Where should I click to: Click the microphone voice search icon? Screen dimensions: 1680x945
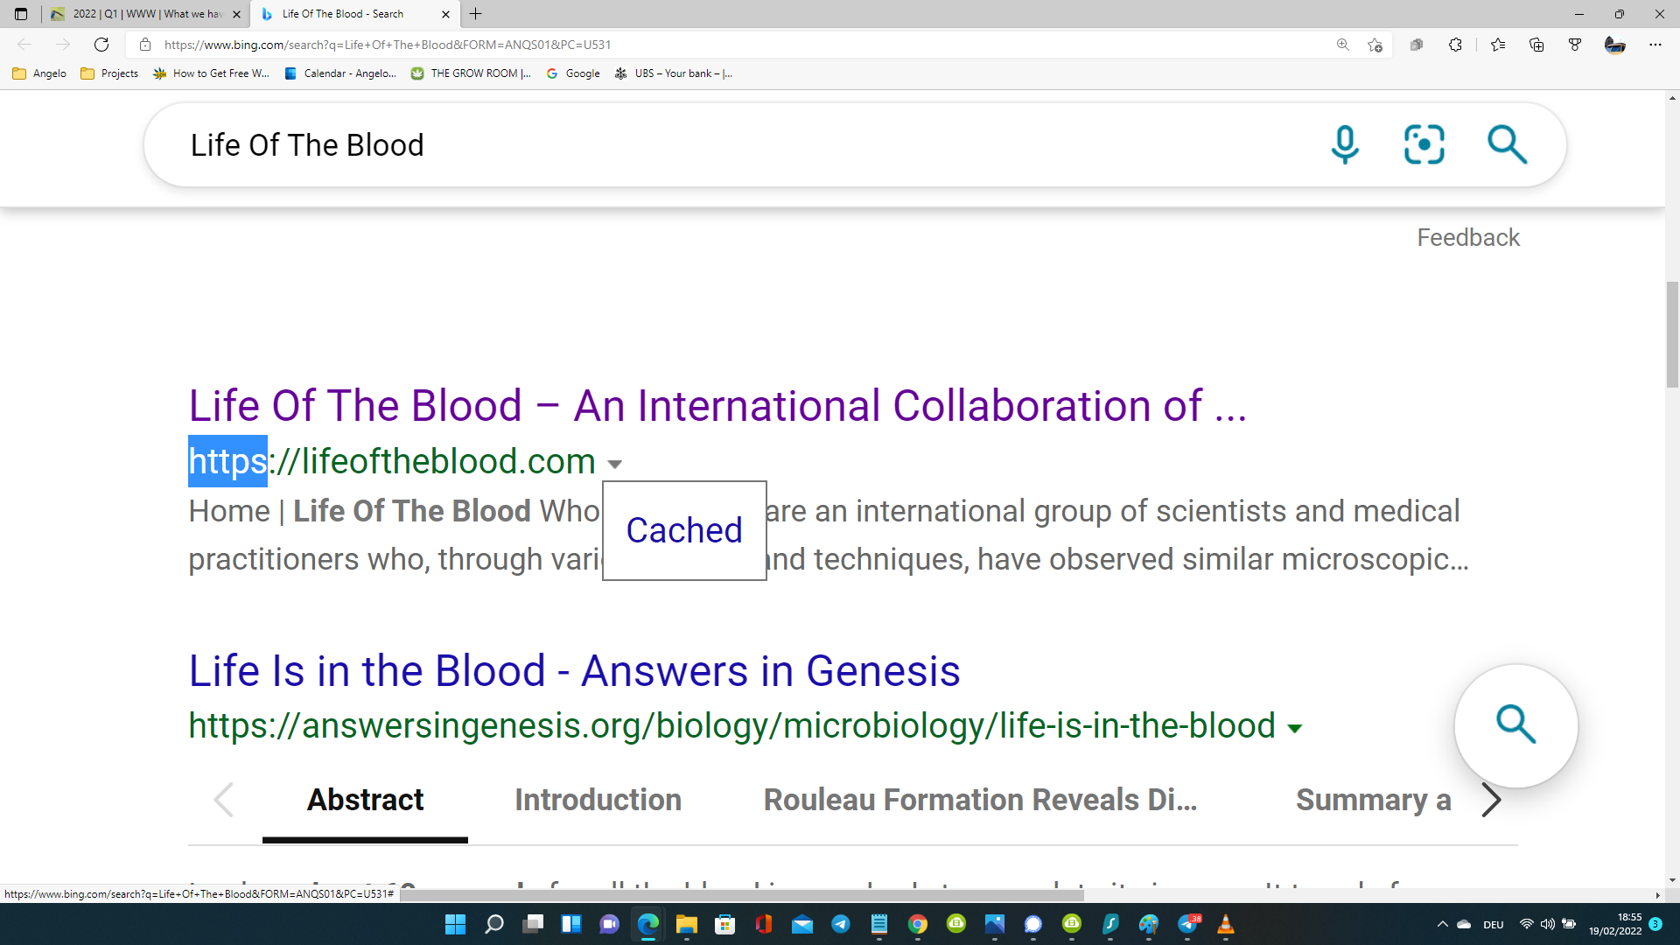click(1345, 144)
